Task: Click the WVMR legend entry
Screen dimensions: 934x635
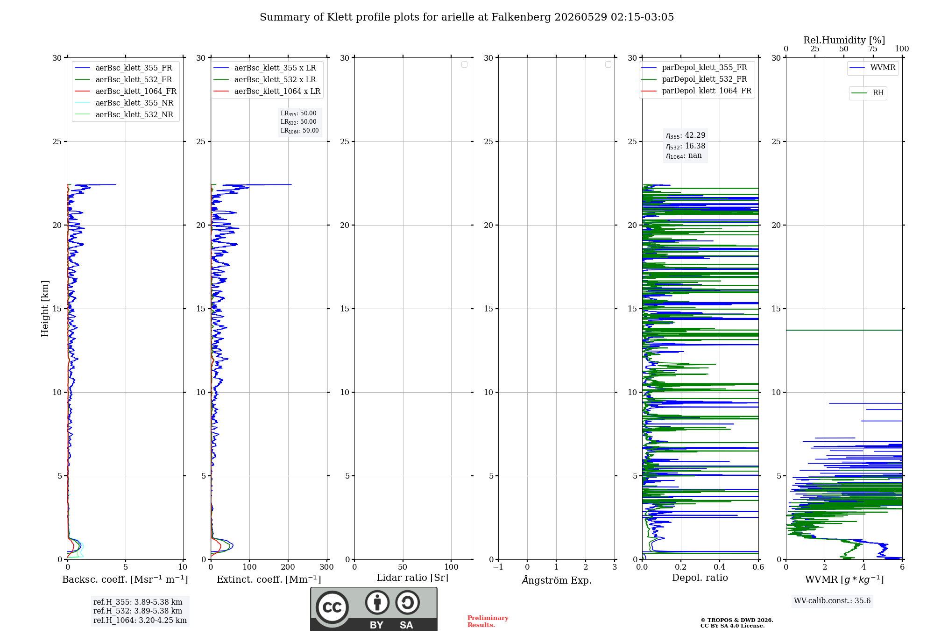Action: (x=872, y=68)
